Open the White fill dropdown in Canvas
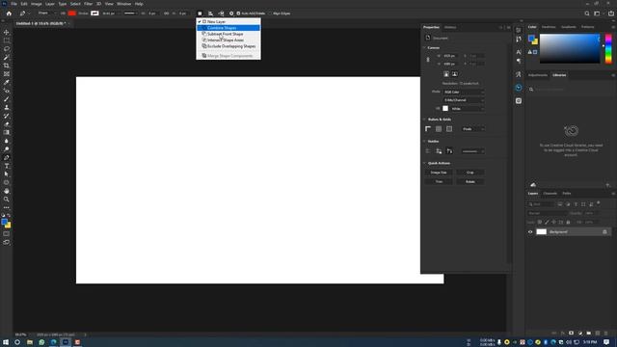This screenshot has height=347, width=617. [467, 109]
